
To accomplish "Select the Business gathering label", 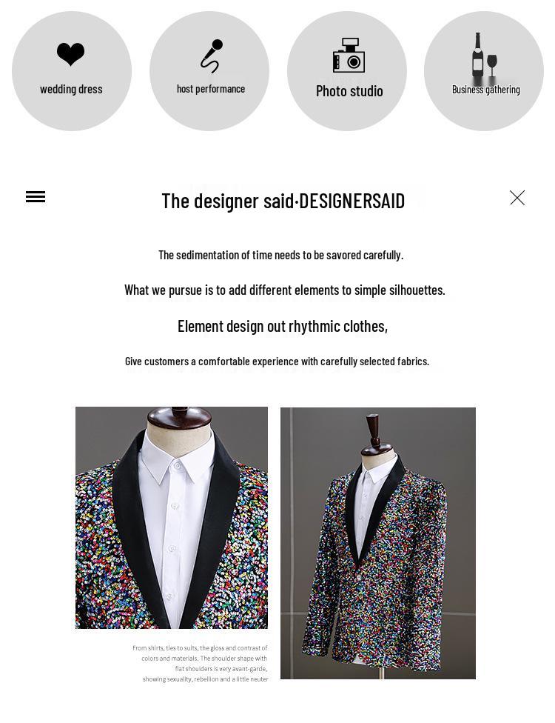I will click(486, 90).
